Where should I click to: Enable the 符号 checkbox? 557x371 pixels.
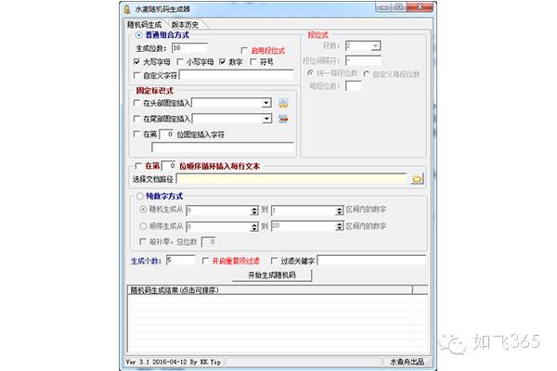pos(253,62)
